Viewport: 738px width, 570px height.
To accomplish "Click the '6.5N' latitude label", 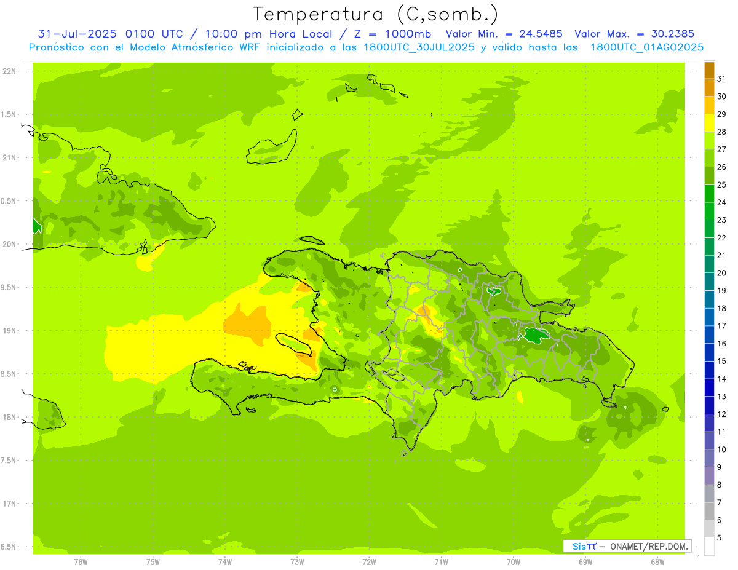I will tap(9, 547).
